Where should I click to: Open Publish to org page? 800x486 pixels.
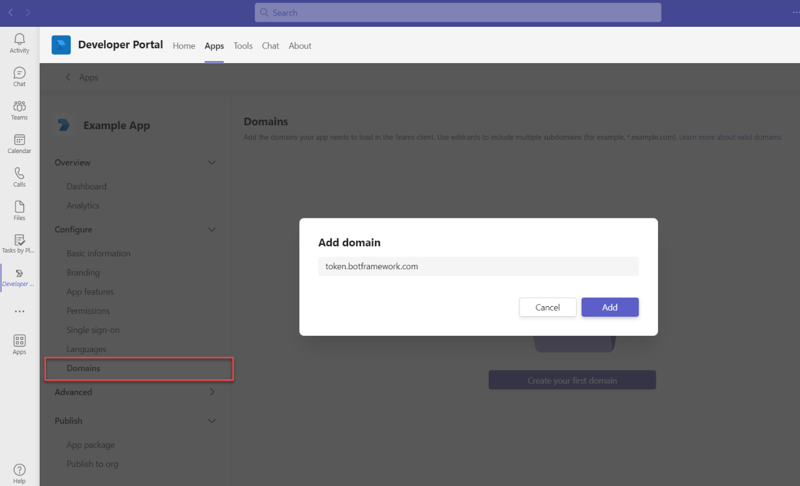tap(92, 464)
